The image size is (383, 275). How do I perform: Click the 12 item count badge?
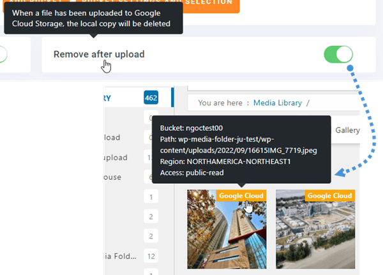pyautogui.click(x=151, y=256)
